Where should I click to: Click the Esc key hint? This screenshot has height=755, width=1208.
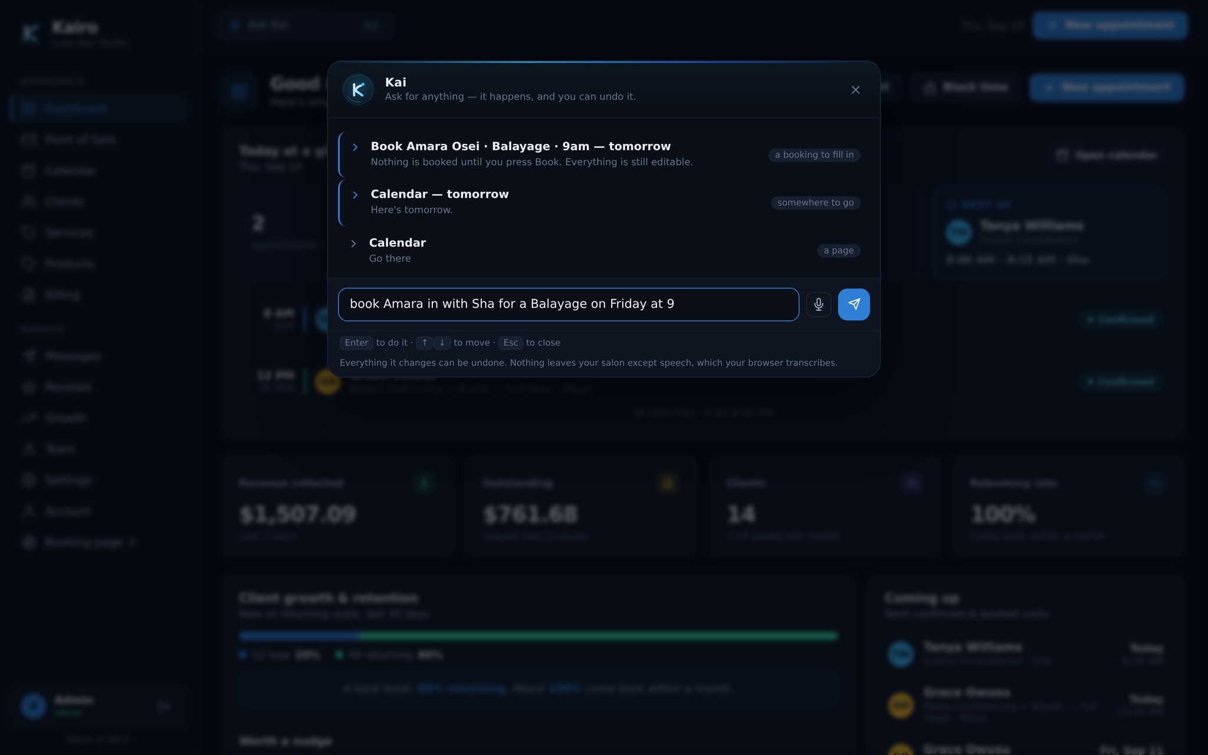point(511,343)
